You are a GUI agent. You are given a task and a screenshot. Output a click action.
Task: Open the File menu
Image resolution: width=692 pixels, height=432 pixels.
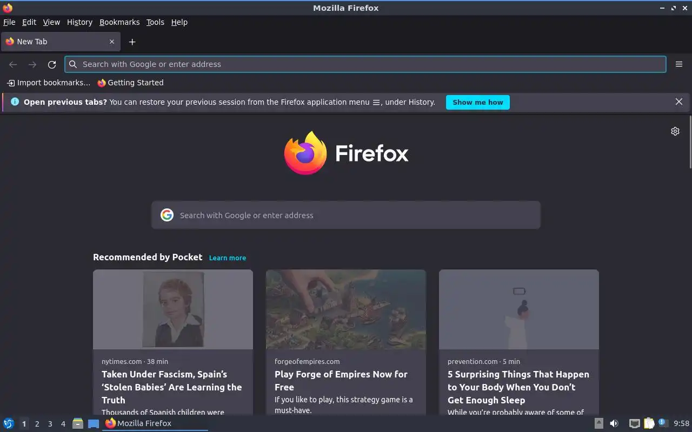(9, 22)
